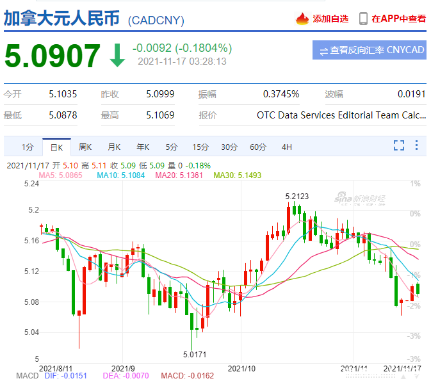This screenshot has width=431, height=381.
Task: Click the chart low marker 5.0171
Action: pos(195,354)
